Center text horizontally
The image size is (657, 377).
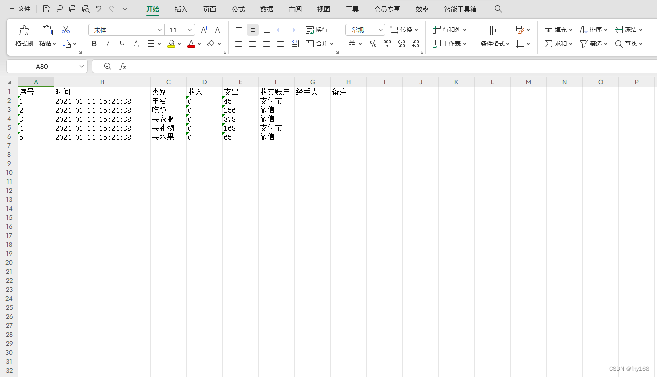[253, 44]
